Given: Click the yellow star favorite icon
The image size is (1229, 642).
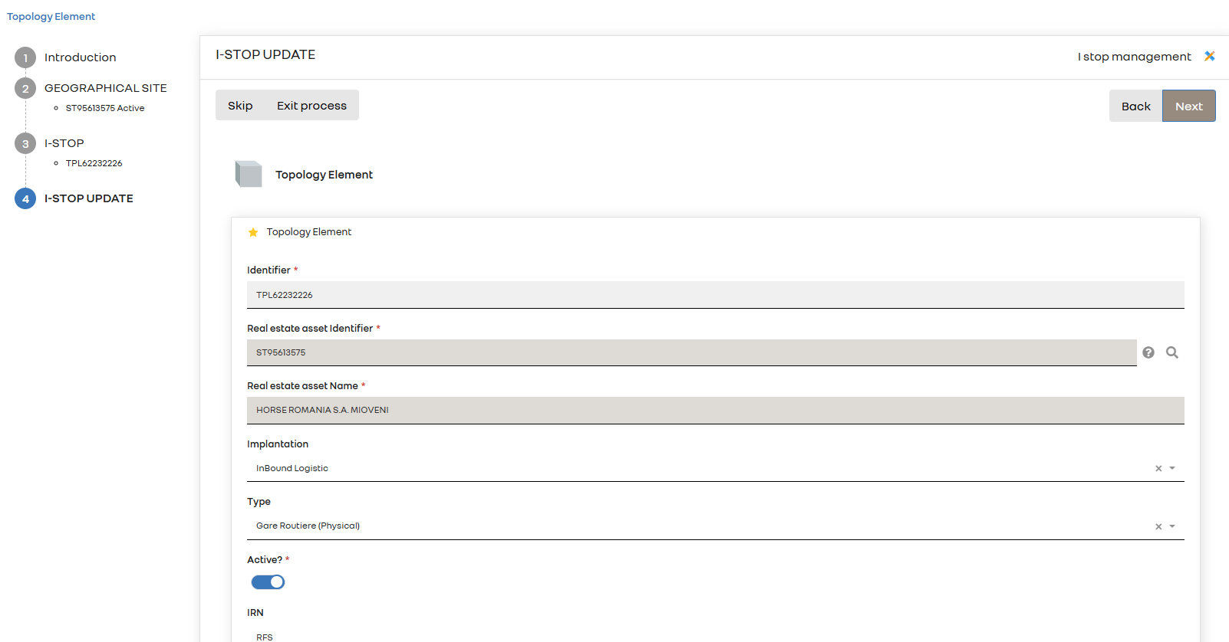Looking at the screenshot, I should (253, 232).
